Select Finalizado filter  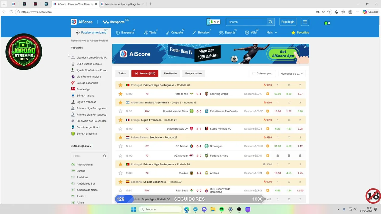(x=170, y=73)
